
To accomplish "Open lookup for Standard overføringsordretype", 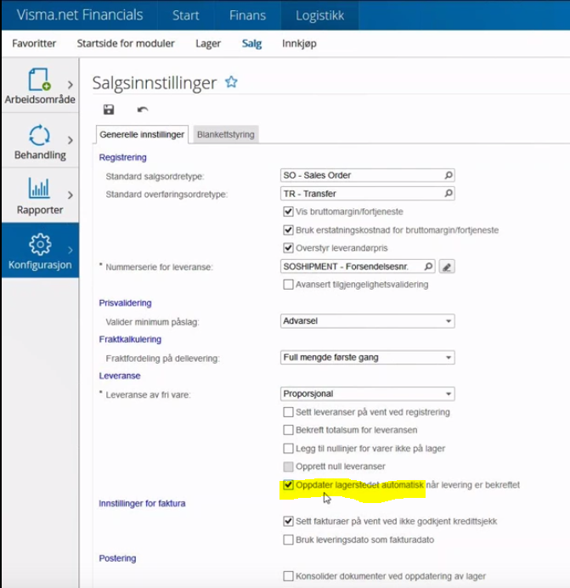I will pyautogui.click(x=449, y=194).
